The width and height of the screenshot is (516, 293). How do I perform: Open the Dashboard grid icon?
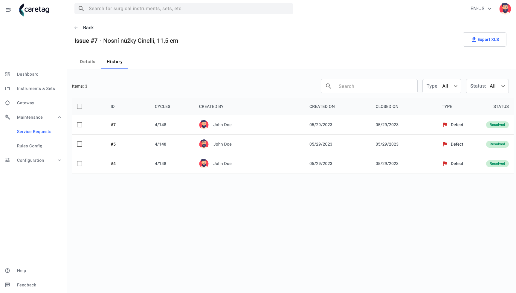(x=7, y=74)
